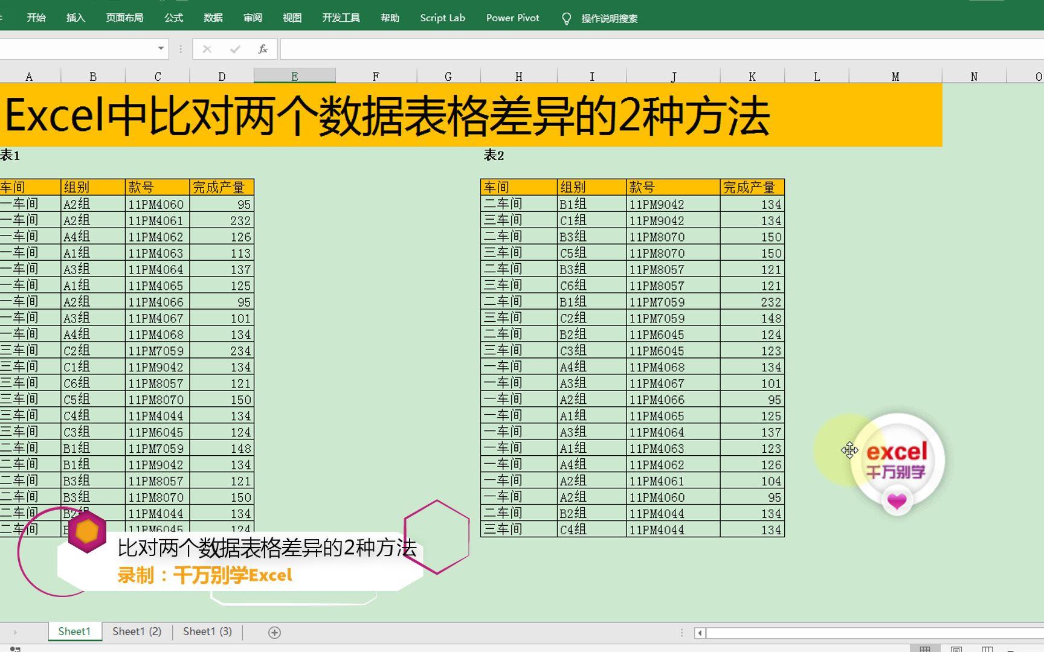Click value 104 in table 2
Screen dimensions: 1044x652
tap(752, 481)
